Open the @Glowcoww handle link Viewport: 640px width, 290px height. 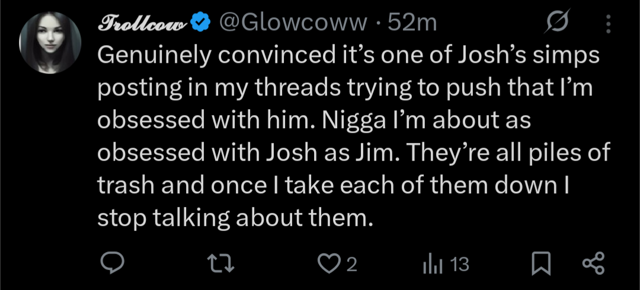tap(292, 24)
